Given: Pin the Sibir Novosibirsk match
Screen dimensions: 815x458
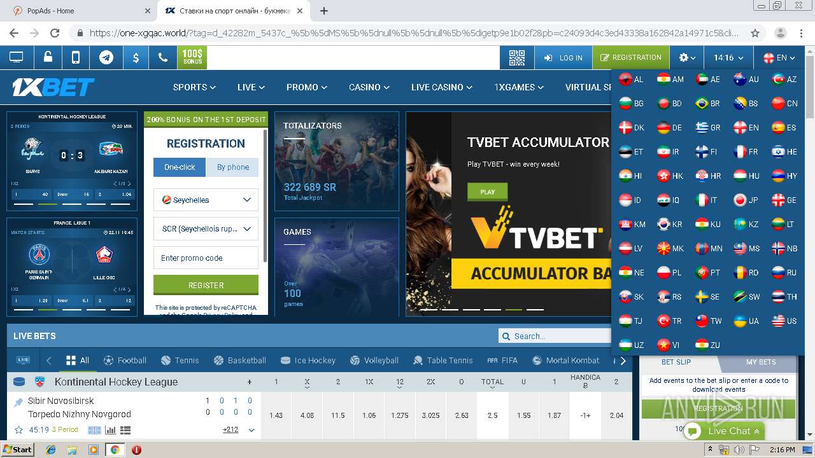Looking at the screenshot, I should [18, 402].
